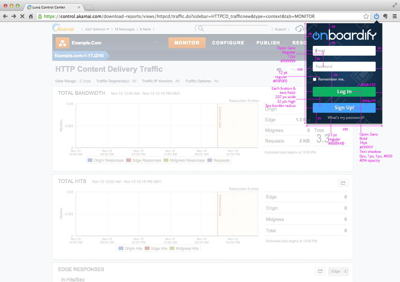Screen dimensions: 400x282
Task: Click 'TOTAL HITS' section title
Action: point(72,181)
